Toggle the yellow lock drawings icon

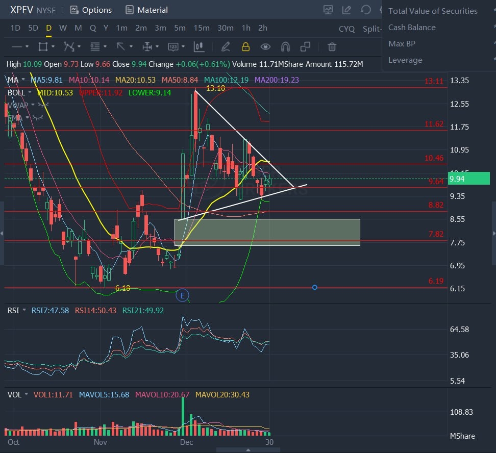click(245, 47)
